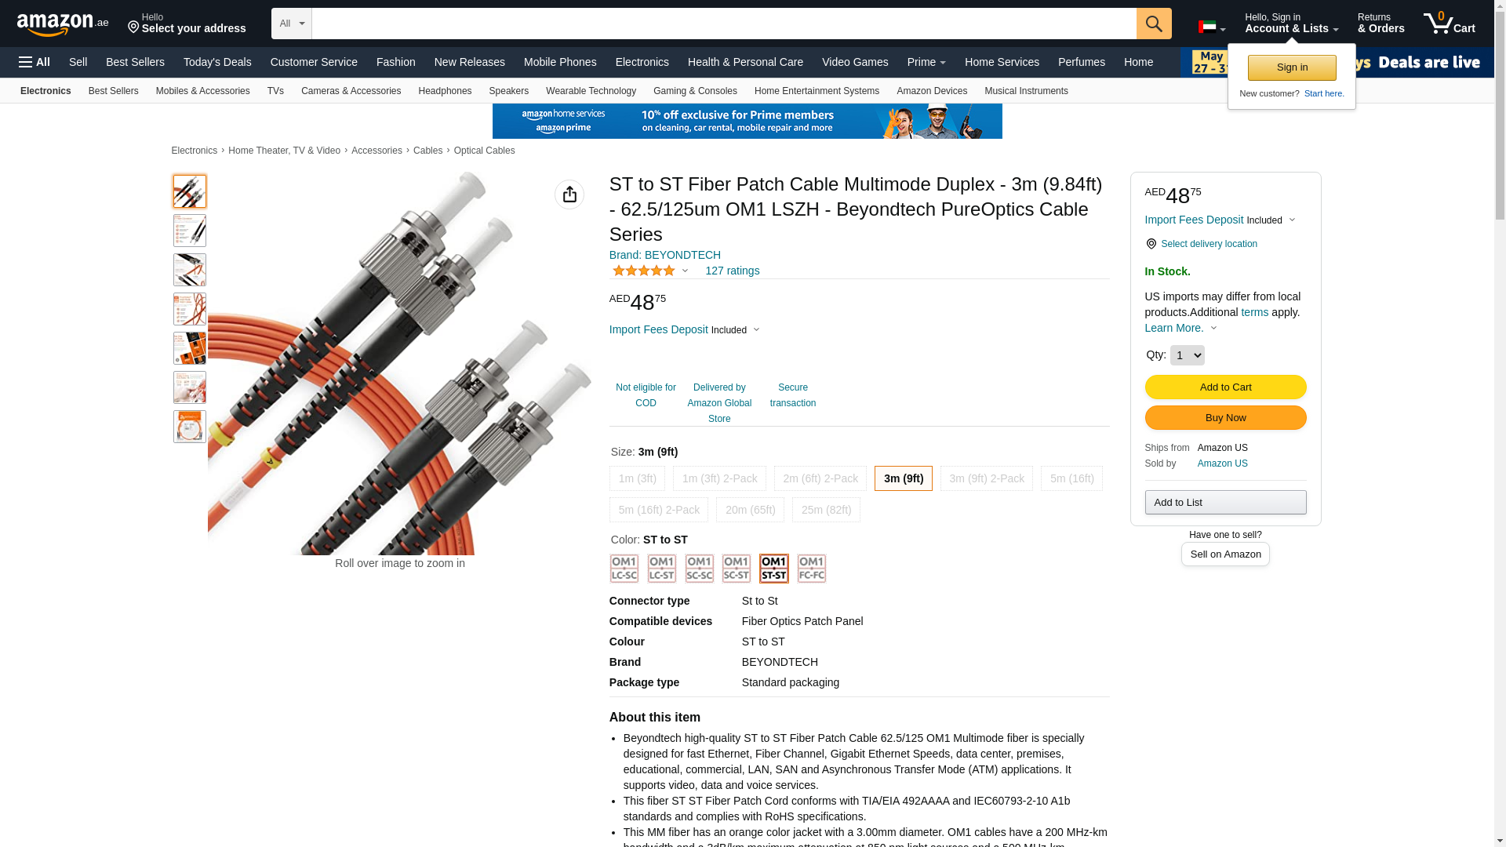Open the All search category dropdown

pos(292,24)
